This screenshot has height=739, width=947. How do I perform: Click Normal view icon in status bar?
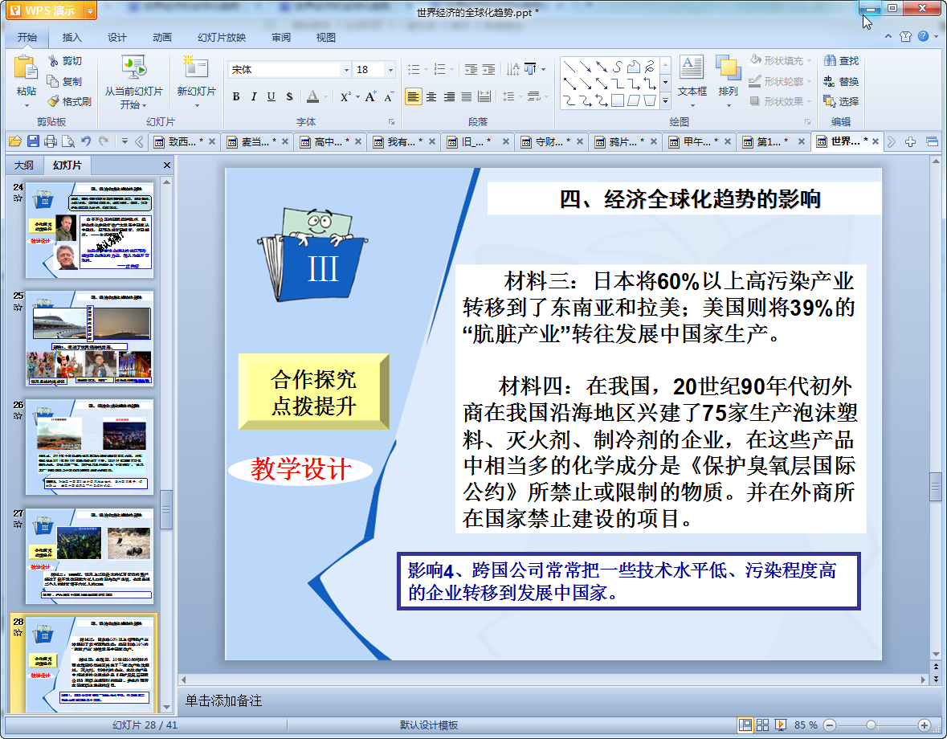(745, 725)
